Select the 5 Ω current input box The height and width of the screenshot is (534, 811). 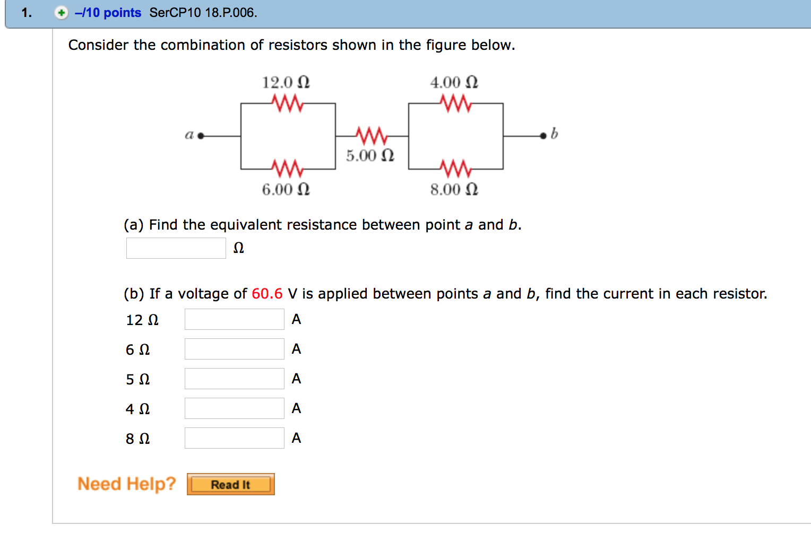[x=234, y=378]
